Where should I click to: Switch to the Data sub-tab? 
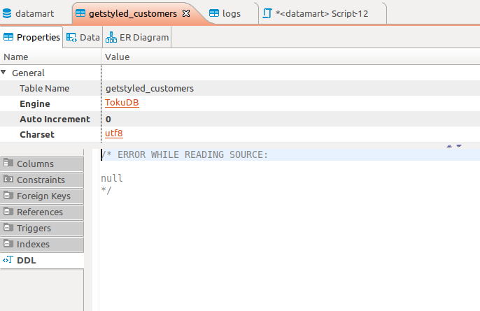pyautogui.click(x=83, y=37)
